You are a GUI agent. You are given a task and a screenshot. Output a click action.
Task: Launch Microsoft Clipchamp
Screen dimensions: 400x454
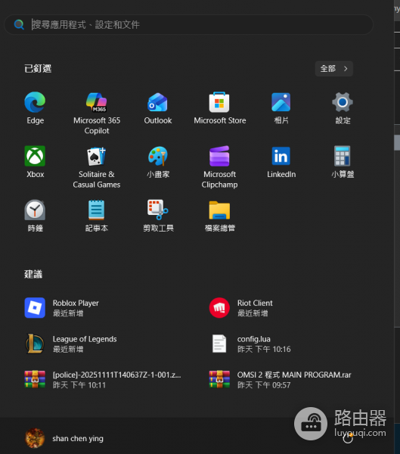click(220, 166)
